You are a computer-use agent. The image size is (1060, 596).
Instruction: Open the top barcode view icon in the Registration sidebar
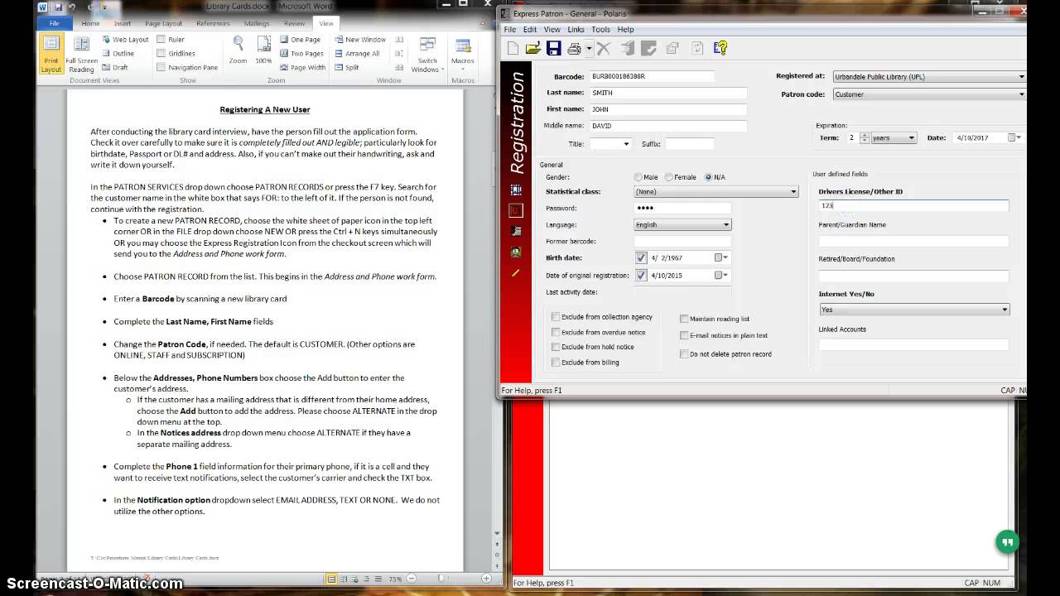click(x=516, y=190)
